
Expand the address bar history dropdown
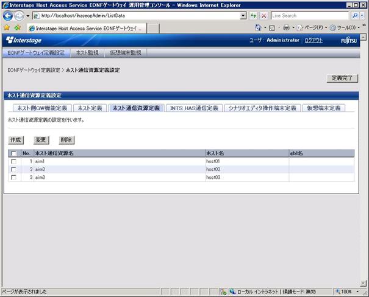pyautogui.click(x=243, y=16)
